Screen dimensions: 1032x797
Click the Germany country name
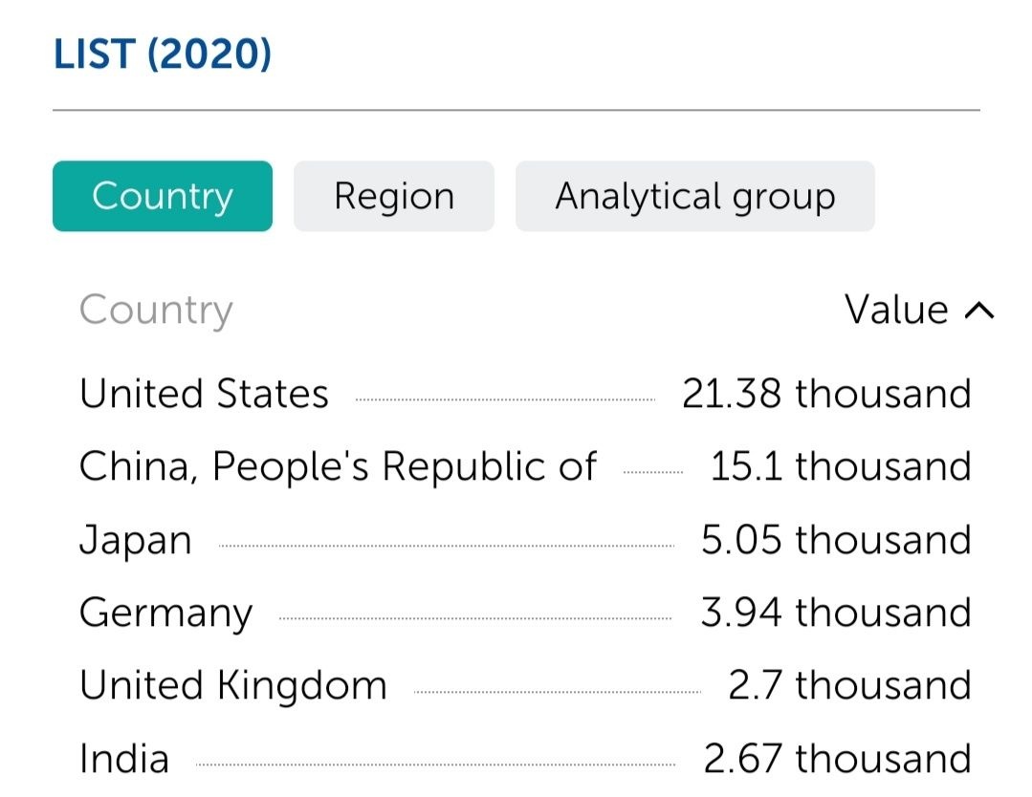tap(165, 613)
